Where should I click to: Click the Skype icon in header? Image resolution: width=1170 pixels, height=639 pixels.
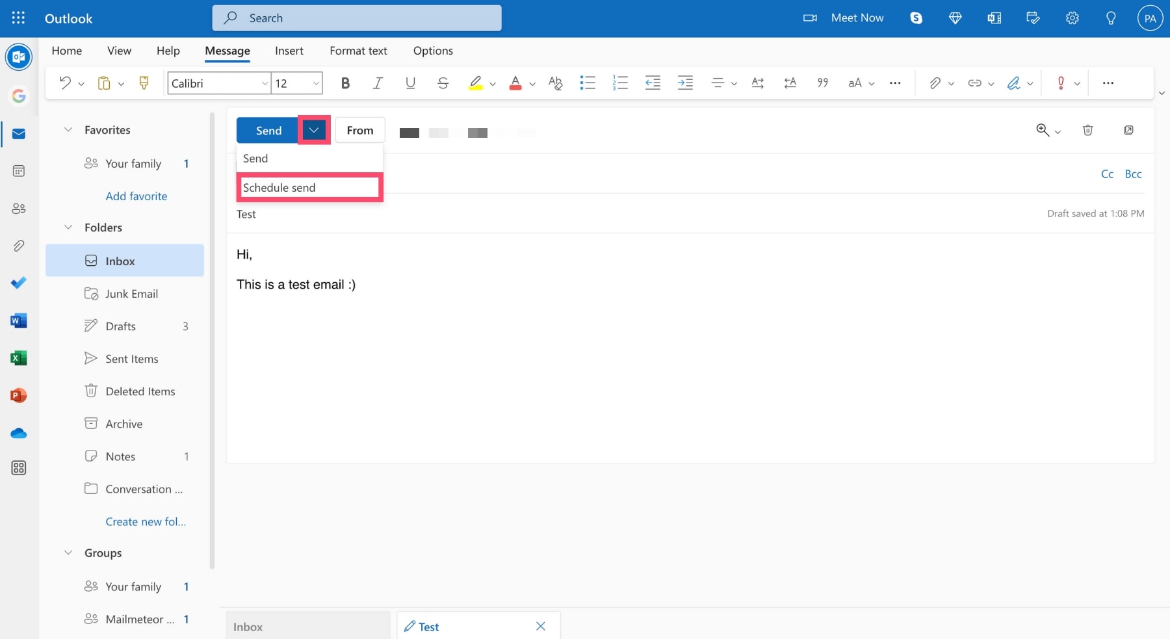tap(916, 18)
